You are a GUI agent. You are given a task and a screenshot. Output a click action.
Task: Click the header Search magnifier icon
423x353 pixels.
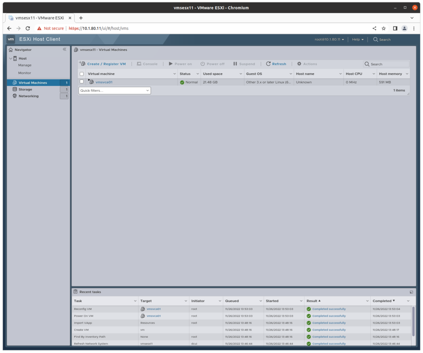(x=375, y=39)
